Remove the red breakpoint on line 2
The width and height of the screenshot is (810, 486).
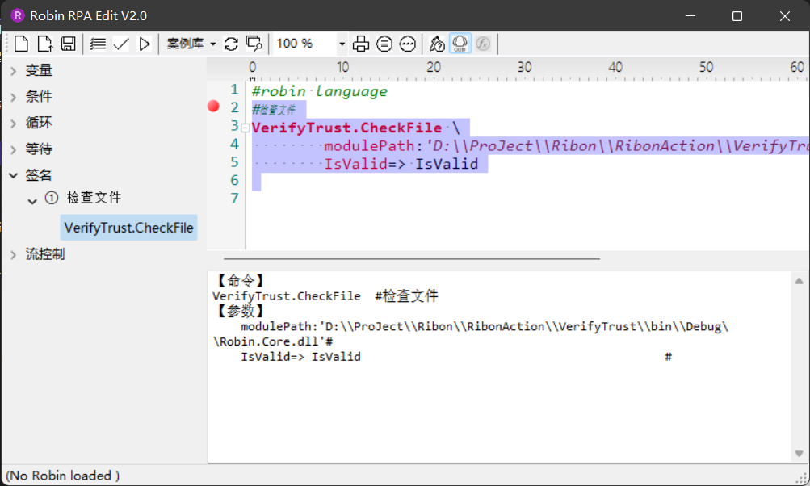point(213,107)
